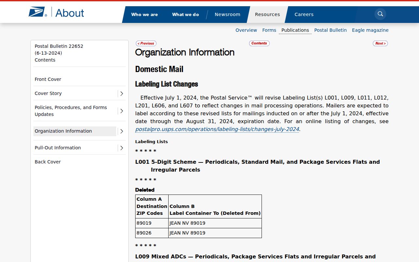The image size is (419, 262).
Task: Open the site search magnifier icon
Action: click(380, 14)
